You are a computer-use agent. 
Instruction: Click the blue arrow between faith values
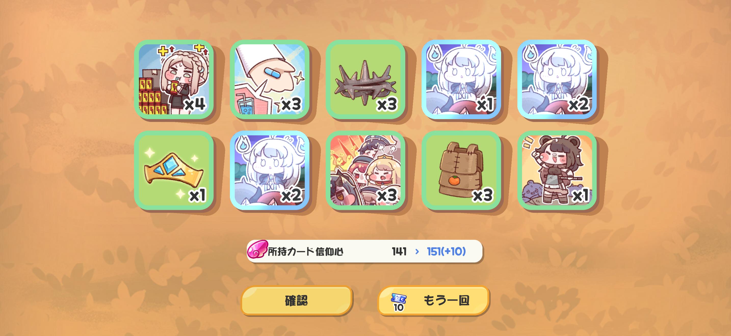click(417, 251)
